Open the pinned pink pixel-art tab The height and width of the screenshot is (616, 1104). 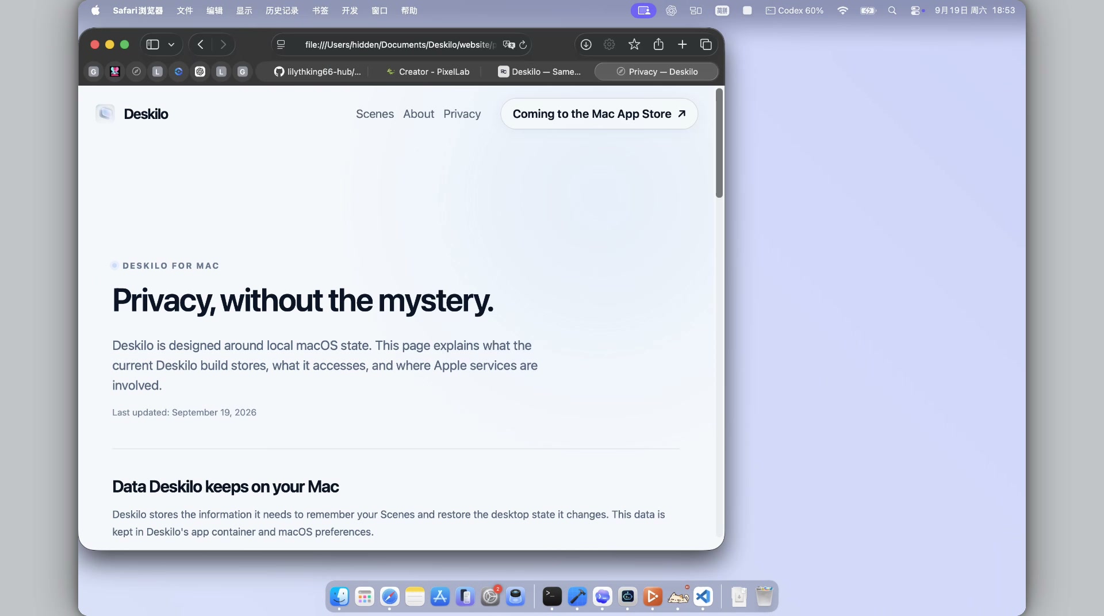point(115,71)
